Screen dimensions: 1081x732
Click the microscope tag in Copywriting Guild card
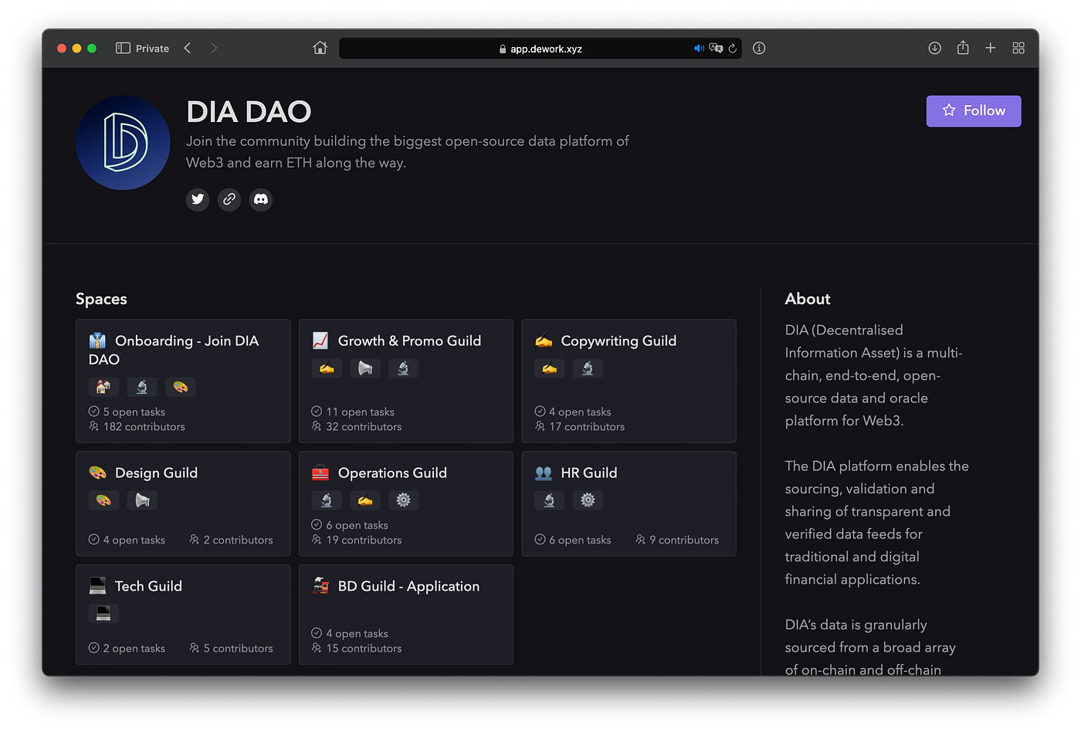pyautogui.click(x=588, y=368)
